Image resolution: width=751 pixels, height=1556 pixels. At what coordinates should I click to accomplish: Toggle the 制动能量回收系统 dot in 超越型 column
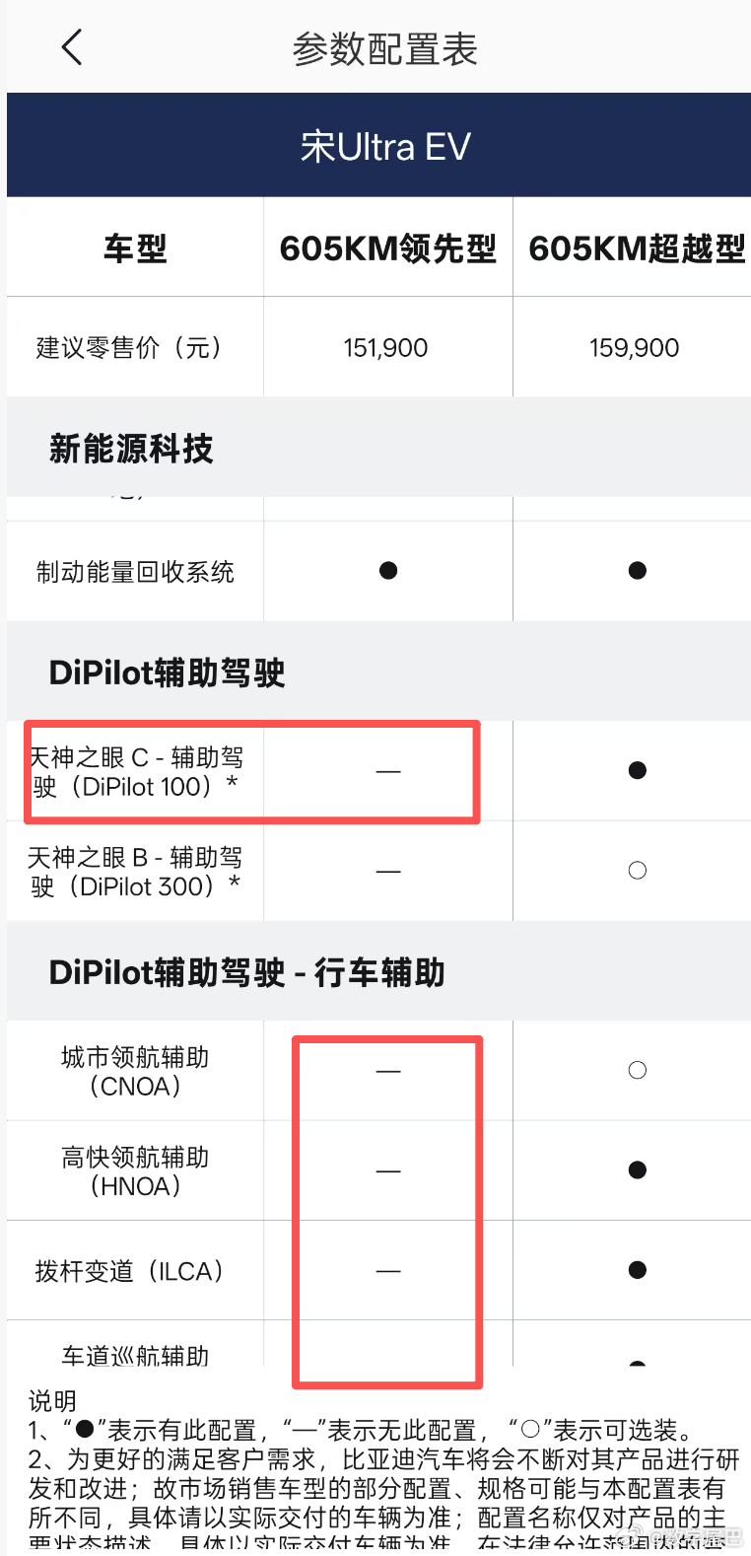[x=638, y=570]
